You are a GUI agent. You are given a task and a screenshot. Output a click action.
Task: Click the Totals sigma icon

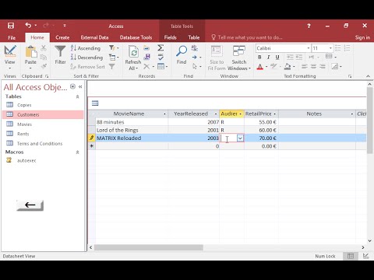click(161, 48)
